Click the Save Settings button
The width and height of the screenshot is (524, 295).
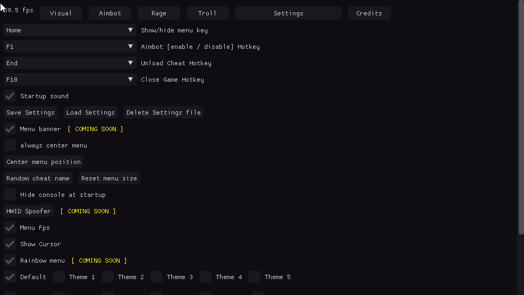click(x=30, y=112)
